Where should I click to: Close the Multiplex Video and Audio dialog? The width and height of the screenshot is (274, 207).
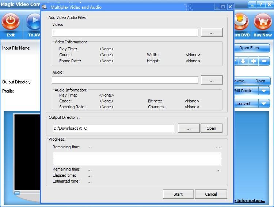pos(230,7)
